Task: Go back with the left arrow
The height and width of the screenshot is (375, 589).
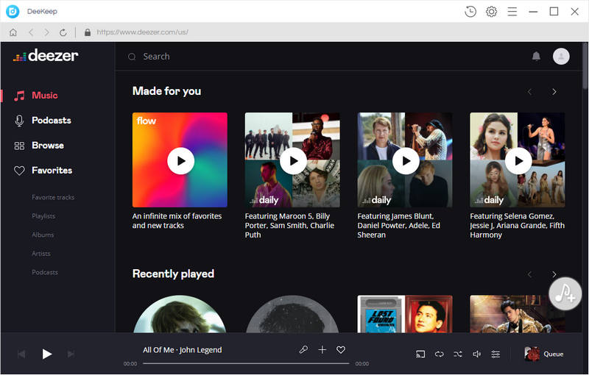Action: coord(31,32)
